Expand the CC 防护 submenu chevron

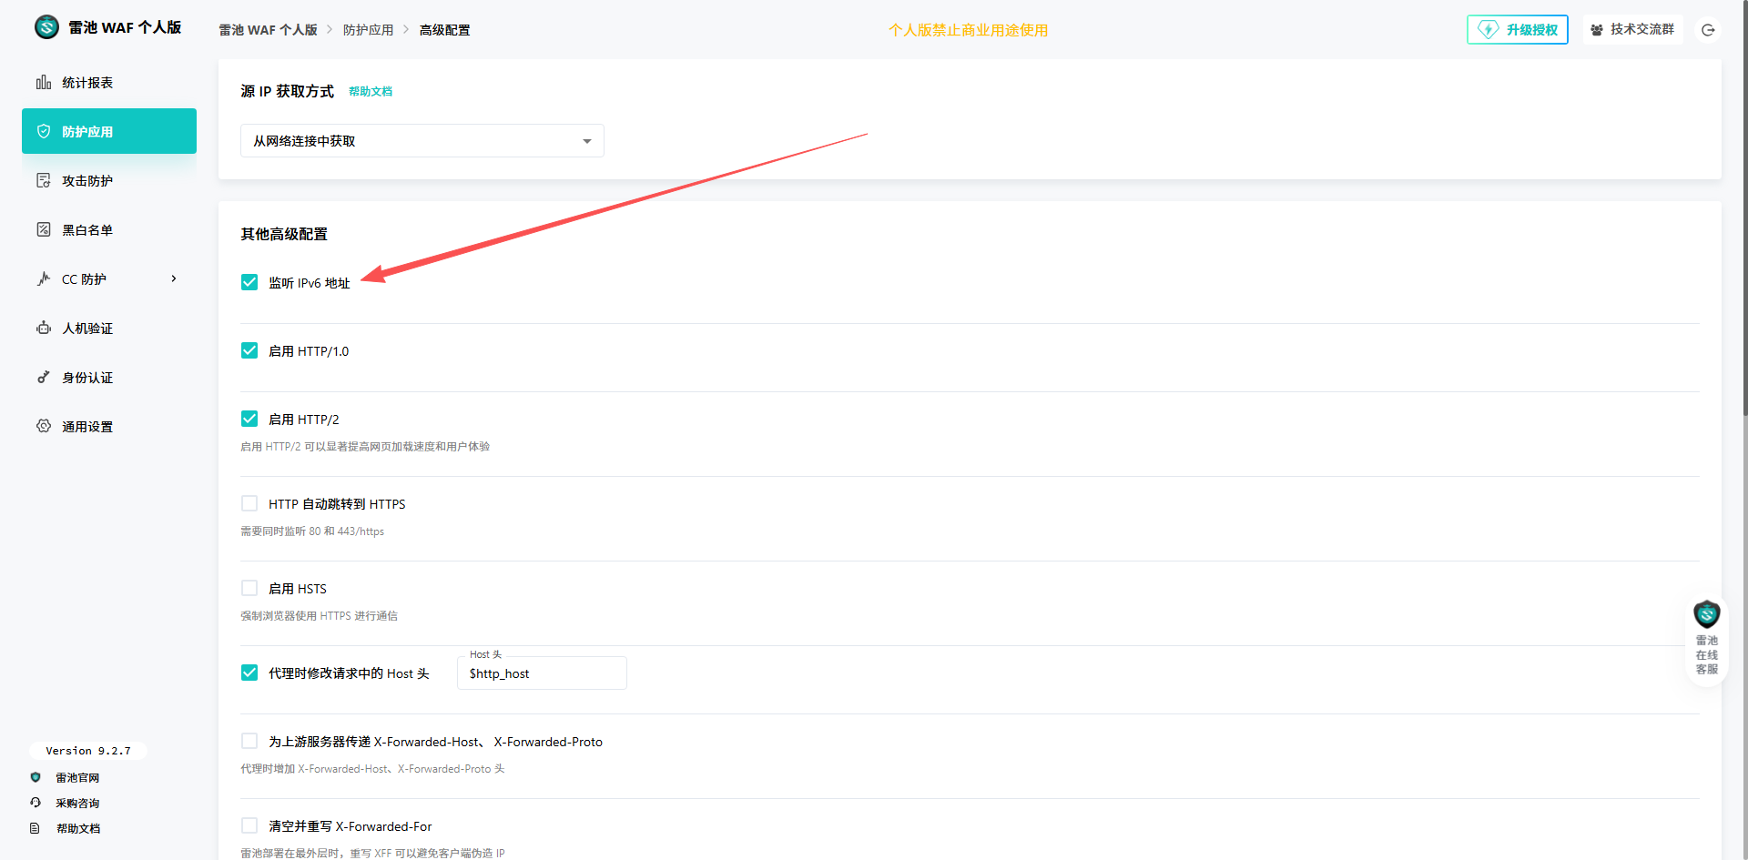174,279
